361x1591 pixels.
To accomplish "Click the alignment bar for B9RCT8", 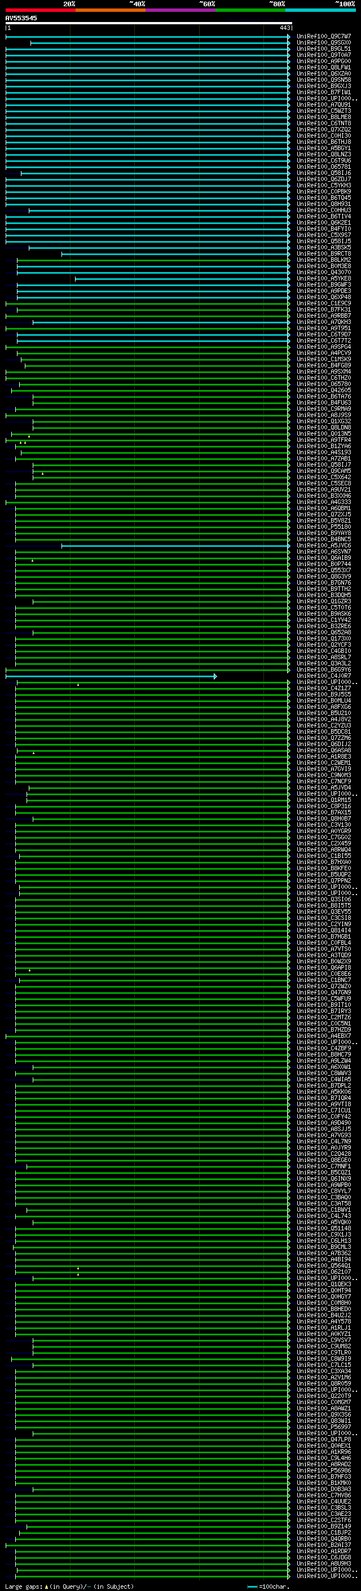I will [x=175, y=254].
